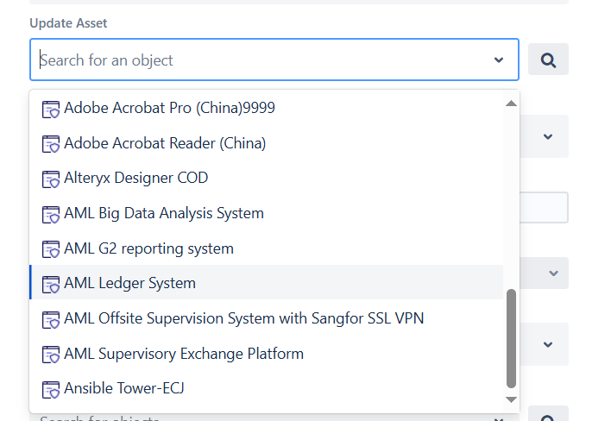Image resolution: width=611 pixels, height=421 pixels.
Task: Click the icon beside Adobe Acrobat Reader (China)
Action: [x=51, y=144]
